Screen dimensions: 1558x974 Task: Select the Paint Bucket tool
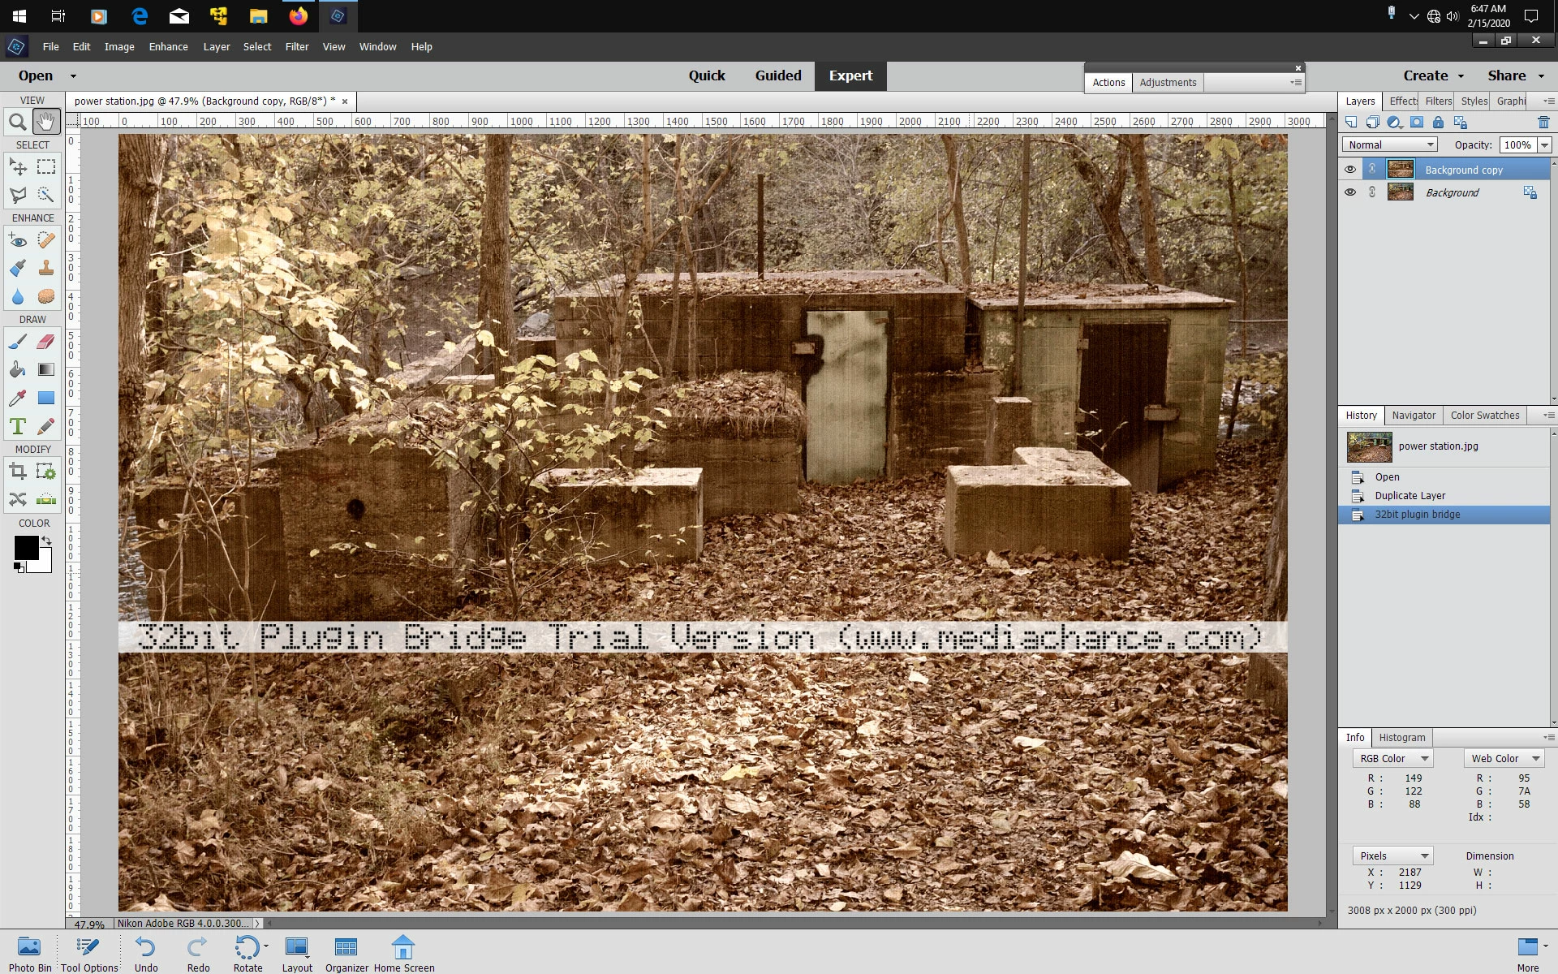[17, 370]
